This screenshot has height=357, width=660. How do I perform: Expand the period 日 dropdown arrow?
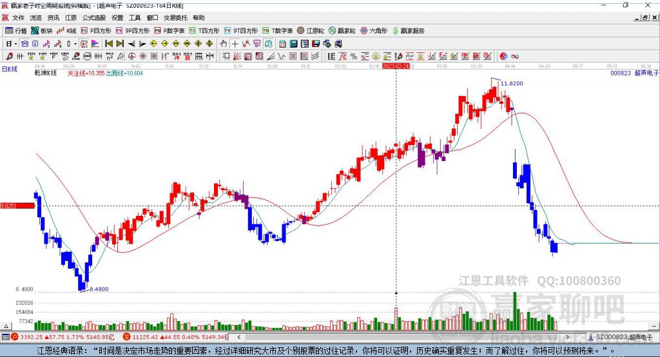[16, 43]
